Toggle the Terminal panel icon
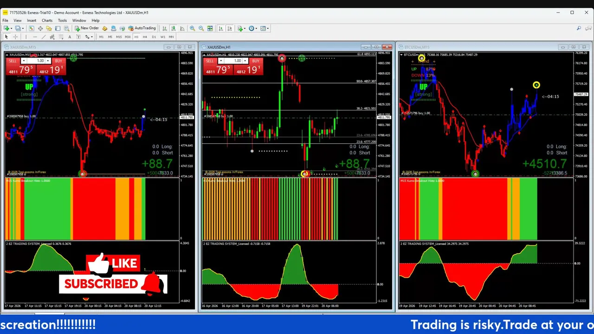 click(x=58, y=28)
